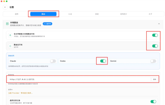Click the Claude label
The height and width of the screenshot is (105, 165).
pyautogui.click(x=13, y=61)
